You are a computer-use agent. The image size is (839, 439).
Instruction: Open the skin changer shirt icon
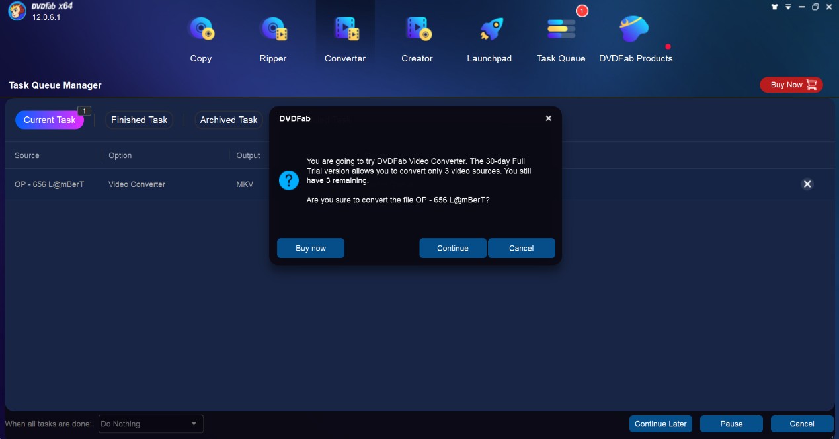click(774, 7)
